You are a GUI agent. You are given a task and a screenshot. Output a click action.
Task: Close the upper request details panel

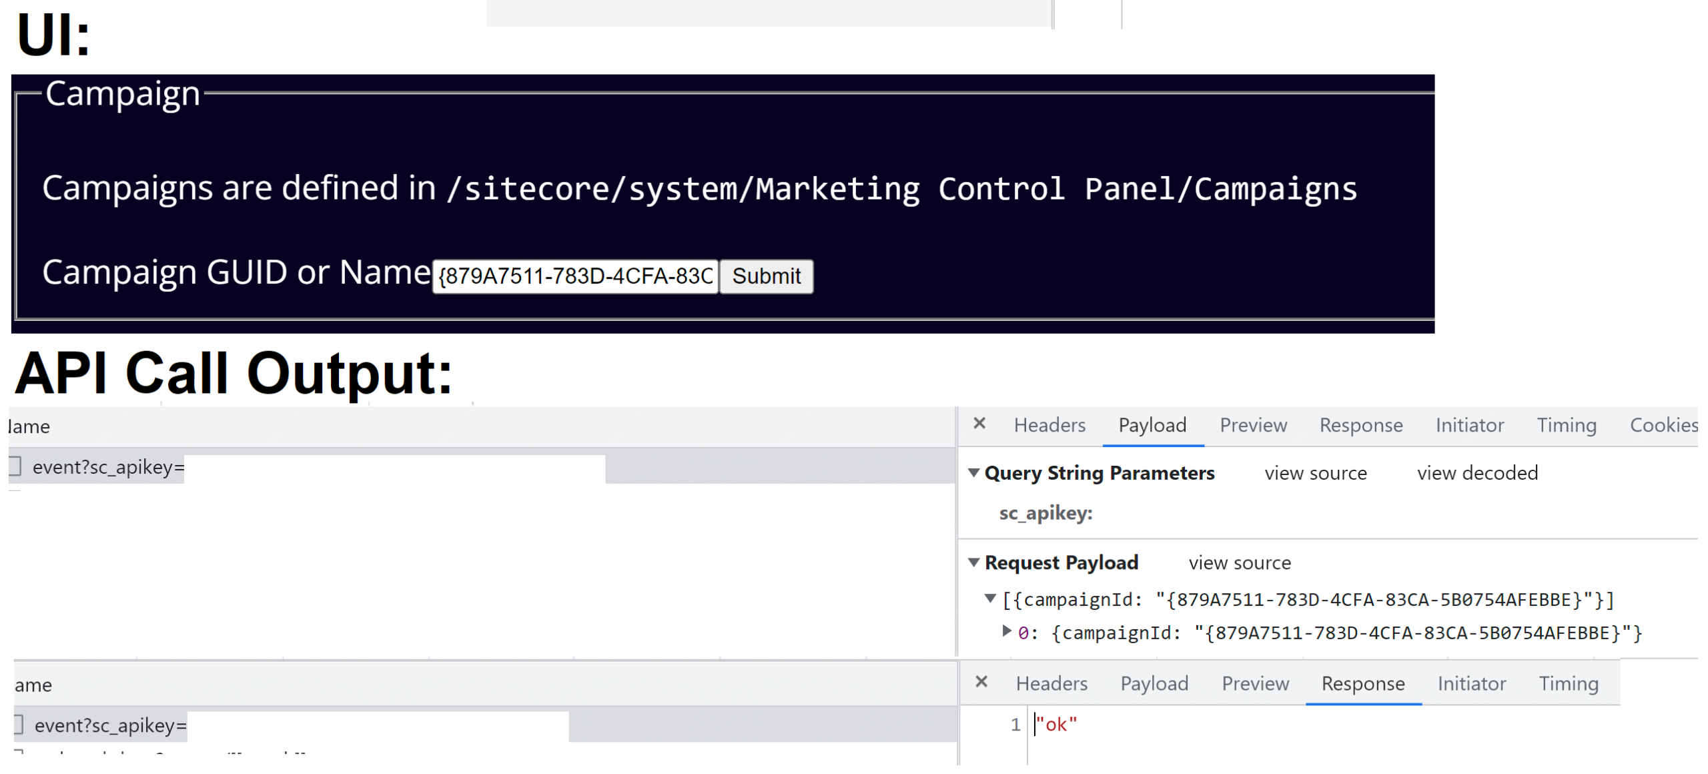(979, 424)
